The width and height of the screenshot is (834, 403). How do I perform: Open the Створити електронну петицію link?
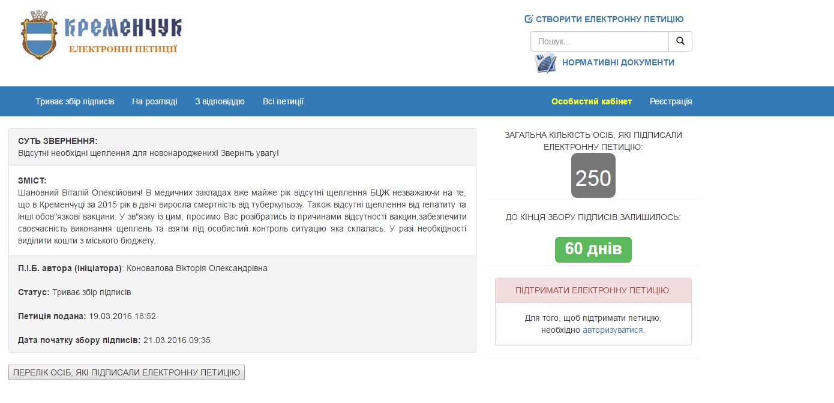coord(610,19)
